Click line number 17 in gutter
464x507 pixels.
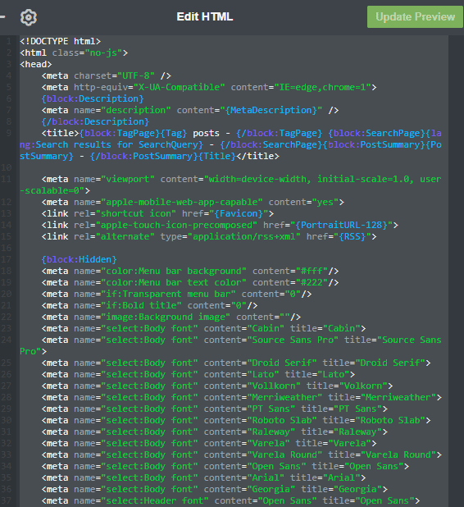[x=7, y=259]
